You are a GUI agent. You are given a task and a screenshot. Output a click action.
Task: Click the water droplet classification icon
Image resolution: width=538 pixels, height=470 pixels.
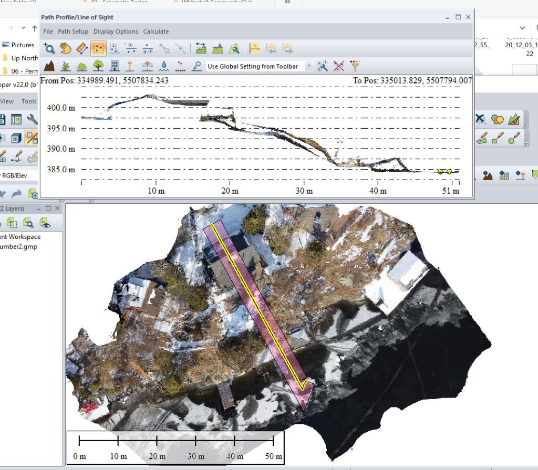(164, 66)
